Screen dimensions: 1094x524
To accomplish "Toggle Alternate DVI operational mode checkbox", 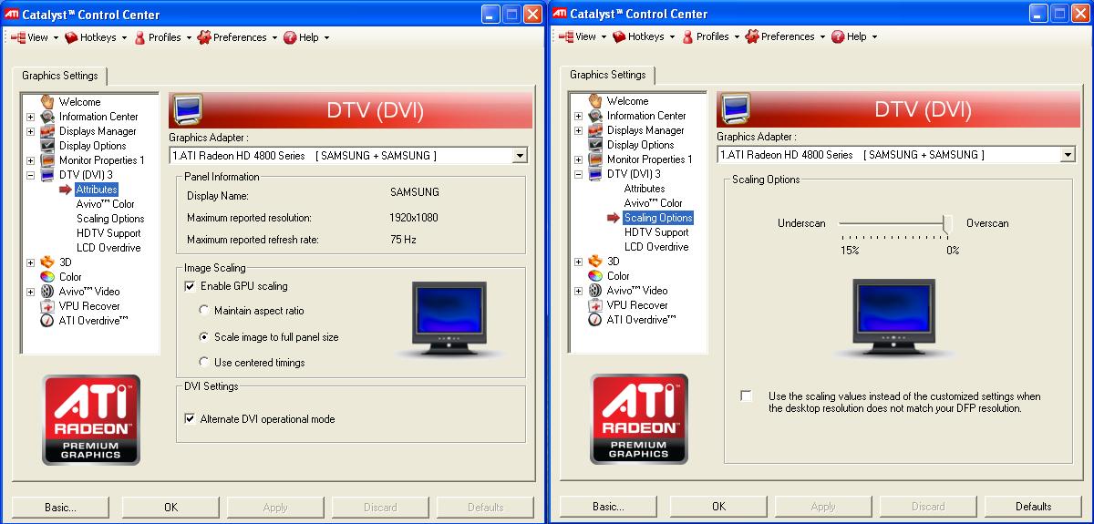I will pyautogui.click(x=190, y=419).
